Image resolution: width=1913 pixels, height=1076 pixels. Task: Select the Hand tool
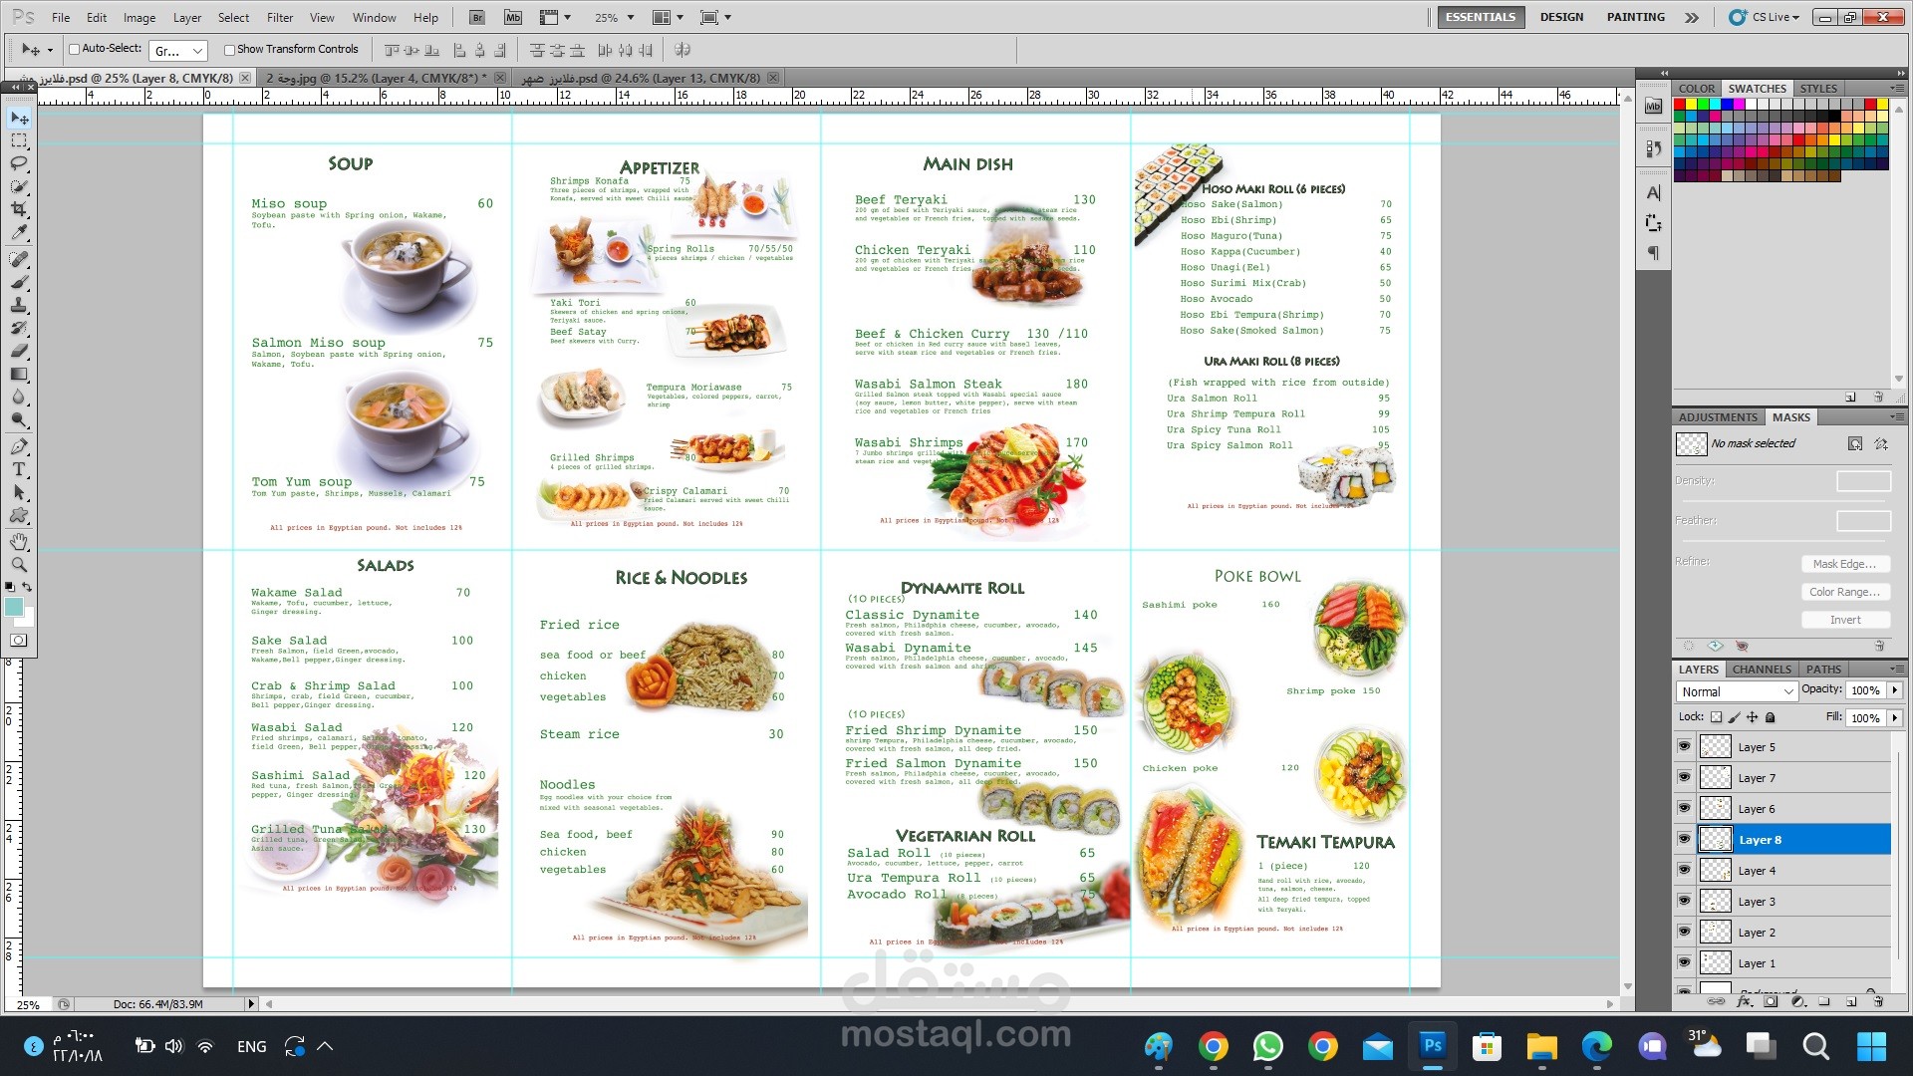[19, 542]
